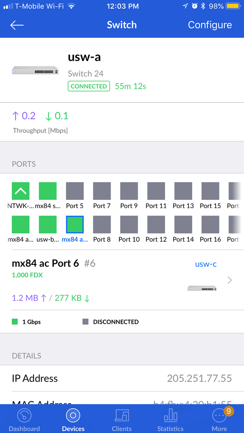This screenshot has width=244, height=433.
Task: Open the Devices tab
Action: point(73,420)
